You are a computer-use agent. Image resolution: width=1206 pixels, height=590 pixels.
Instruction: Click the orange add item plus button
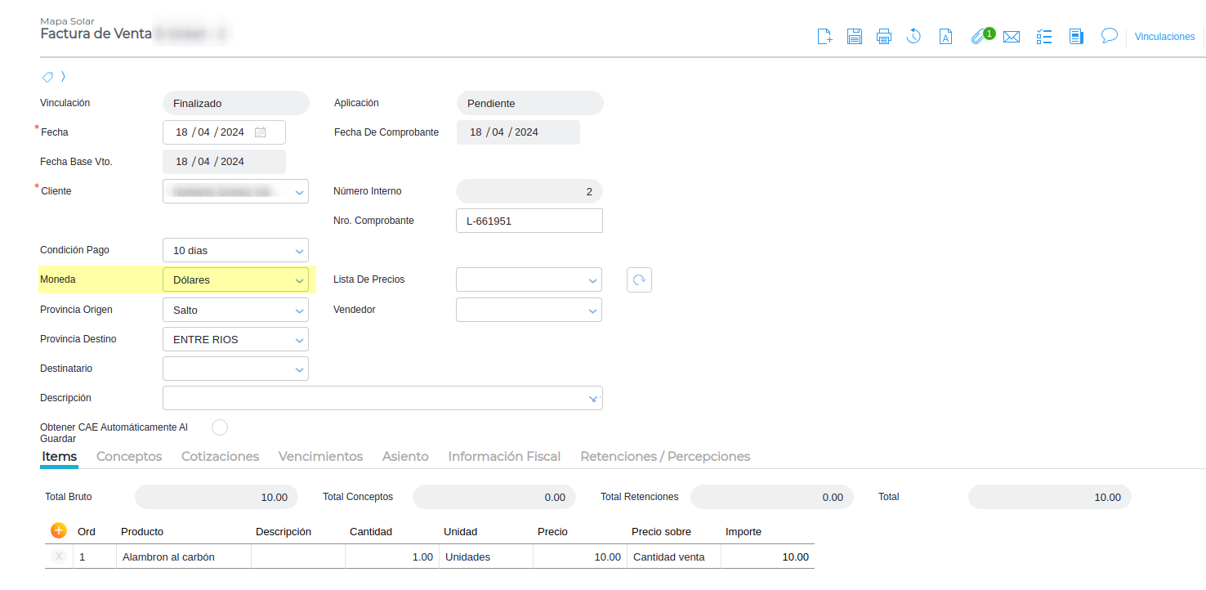59,530
